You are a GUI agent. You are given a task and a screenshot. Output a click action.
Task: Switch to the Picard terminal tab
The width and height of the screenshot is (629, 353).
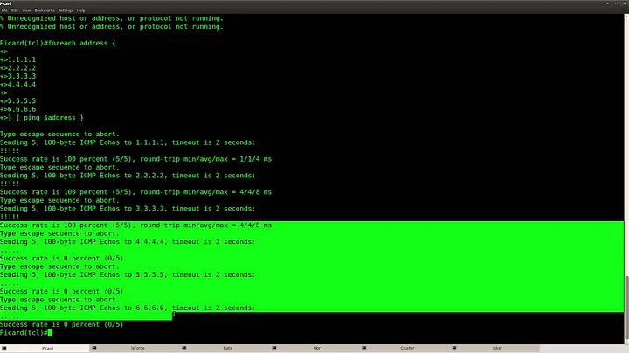tap(45, 348)
